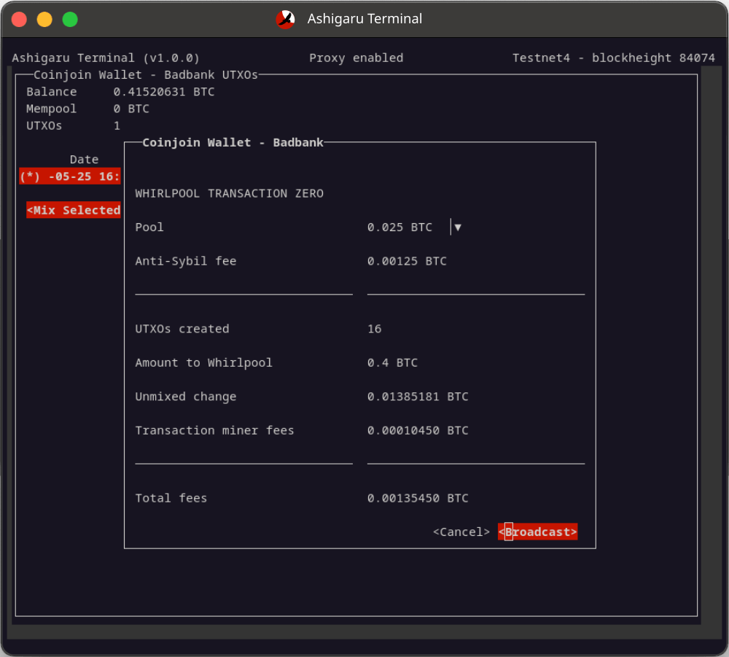The height and width of the screenshot is (657, 729).
Task: Click the UTXOs count value 1
Action: pos(117,126)
